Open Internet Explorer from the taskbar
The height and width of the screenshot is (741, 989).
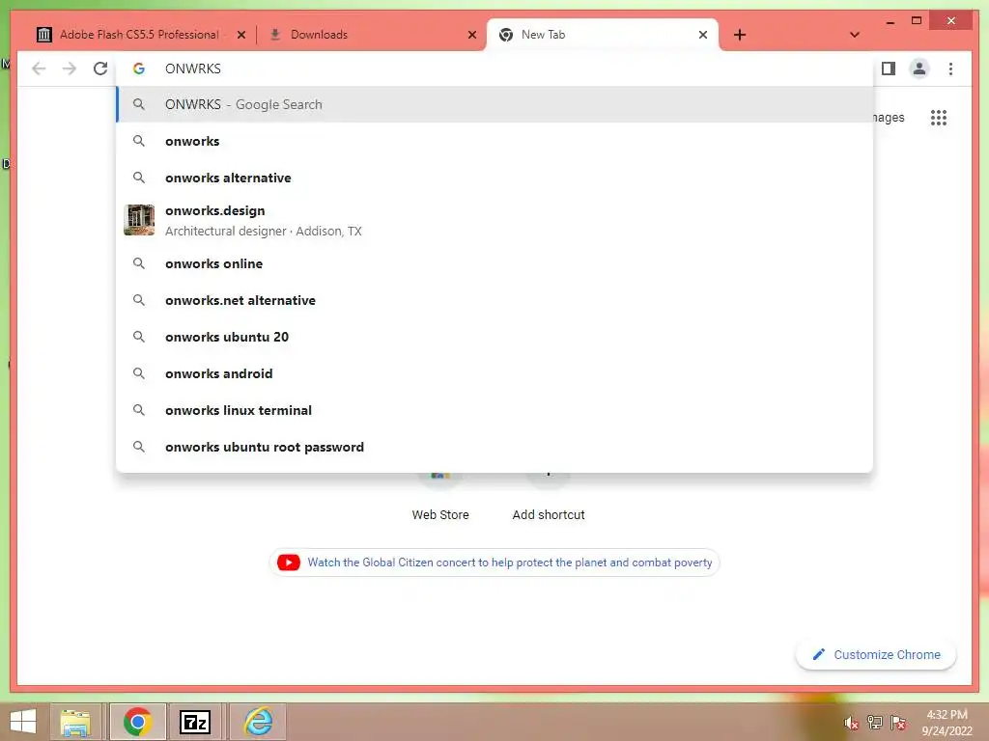(258, 722)
